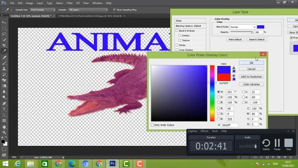Open the File menu
298x168 pixels.
pos(12,3)
